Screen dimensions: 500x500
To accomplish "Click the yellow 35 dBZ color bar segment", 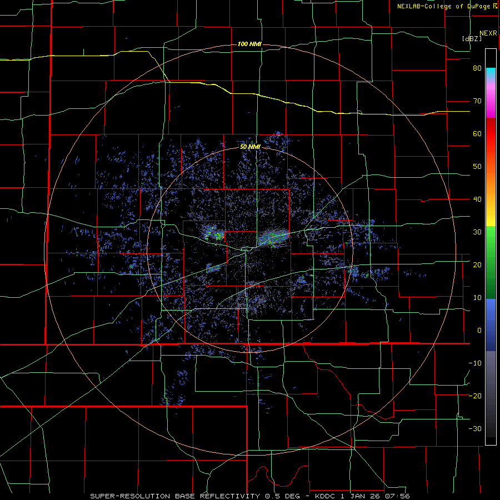I will pyautogui.click(x=491, y=218).
